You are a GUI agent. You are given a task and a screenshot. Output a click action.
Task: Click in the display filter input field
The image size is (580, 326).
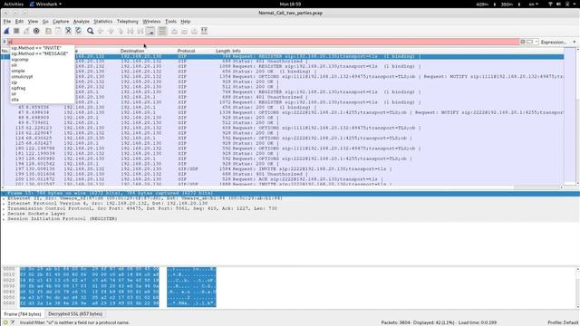(263, 42)
